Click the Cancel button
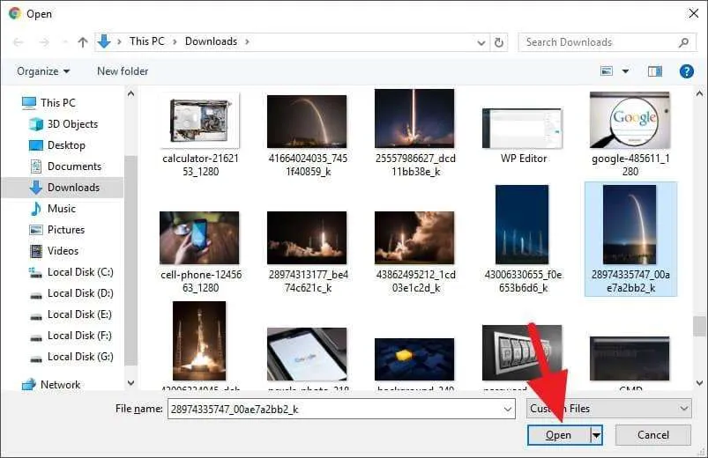The width and height of the screenshot is (708, 458). click(653, 435)
